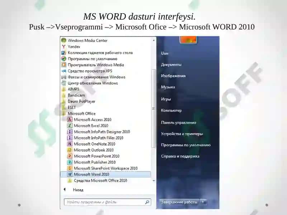Click the Microsoft Word 2010 W icon

(x=70, y=174)
